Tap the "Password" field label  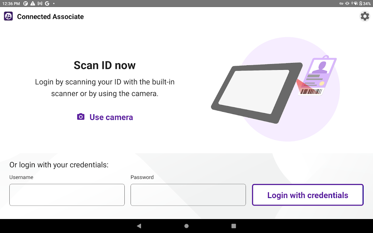click(x=142, y=177)
